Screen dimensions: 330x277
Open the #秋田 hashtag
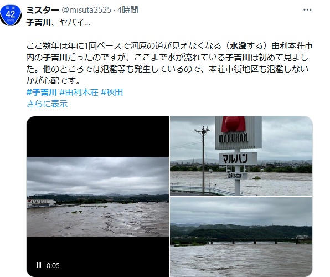pyautogui.click(x=112, y=93)
